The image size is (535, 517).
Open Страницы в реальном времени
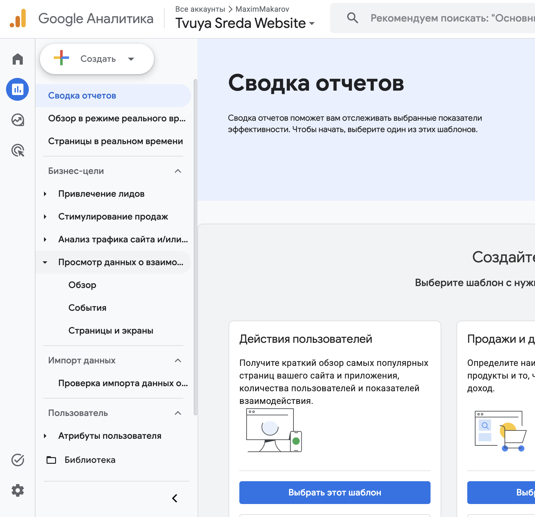click(113, 141)
